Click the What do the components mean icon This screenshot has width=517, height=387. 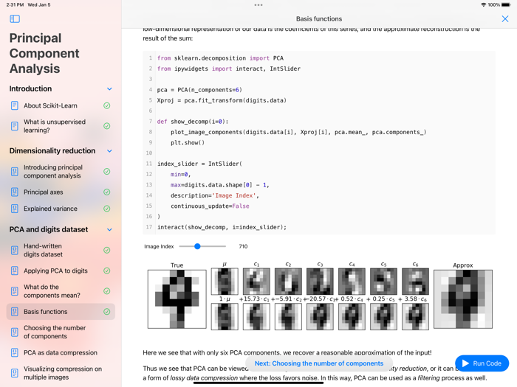15,291
